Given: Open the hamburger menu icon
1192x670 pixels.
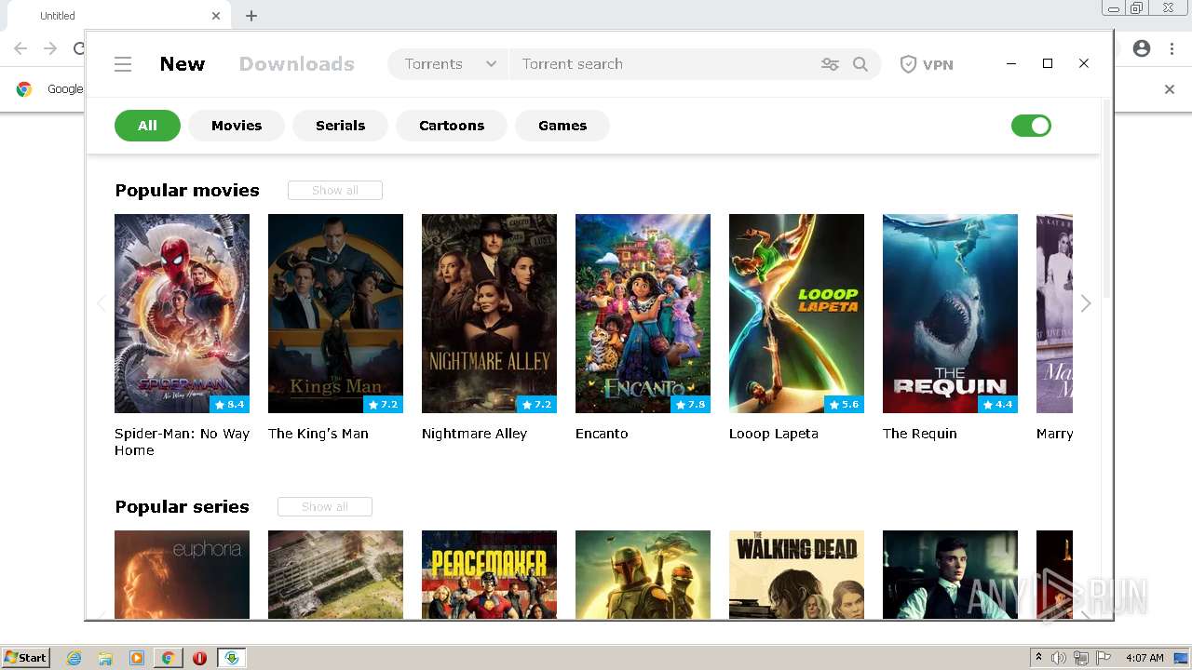Looking at the screenshot, I should point(123,64).
